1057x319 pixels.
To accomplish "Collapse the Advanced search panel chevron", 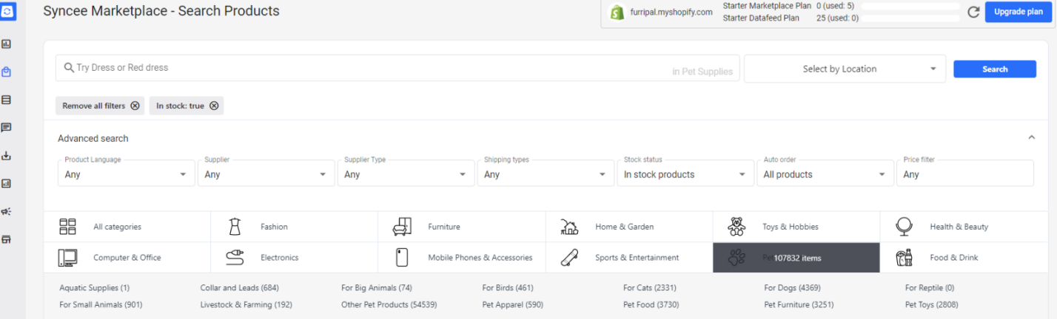I will [x=1031, y=137].
